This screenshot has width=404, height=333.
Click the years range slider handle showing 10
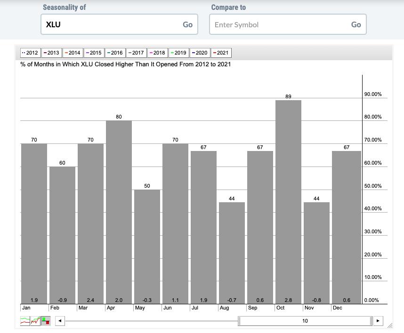click(x=305, y=321)
